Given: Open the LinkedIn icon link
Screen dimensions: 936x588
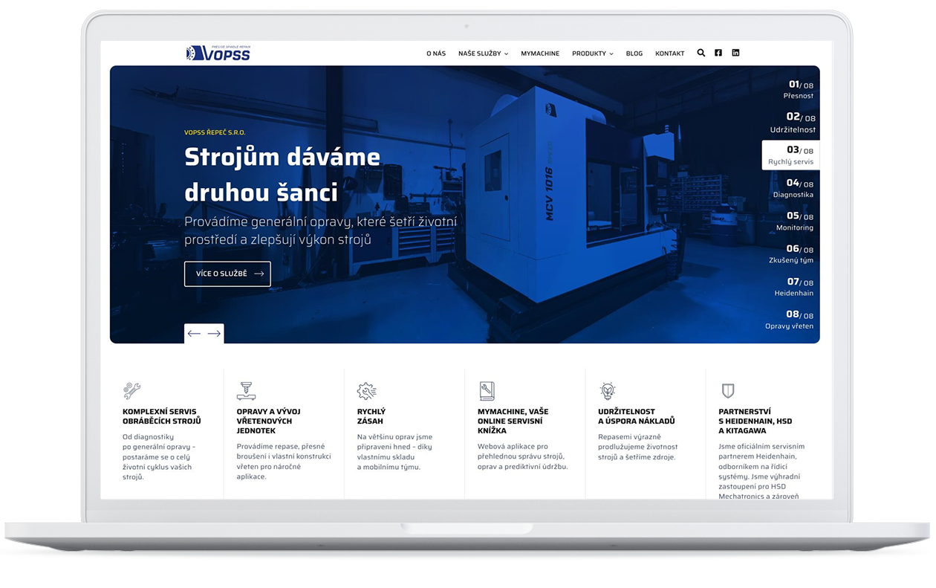Looking at the screenshot, I should pyautogui.click(x=735, y=53).
